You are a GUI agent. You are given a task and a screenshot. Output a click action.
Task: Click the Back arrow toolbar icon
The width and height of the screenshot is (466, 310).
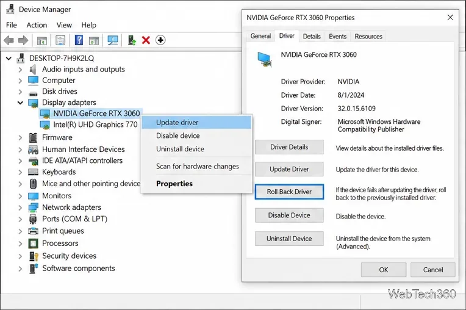coord(9,40)
